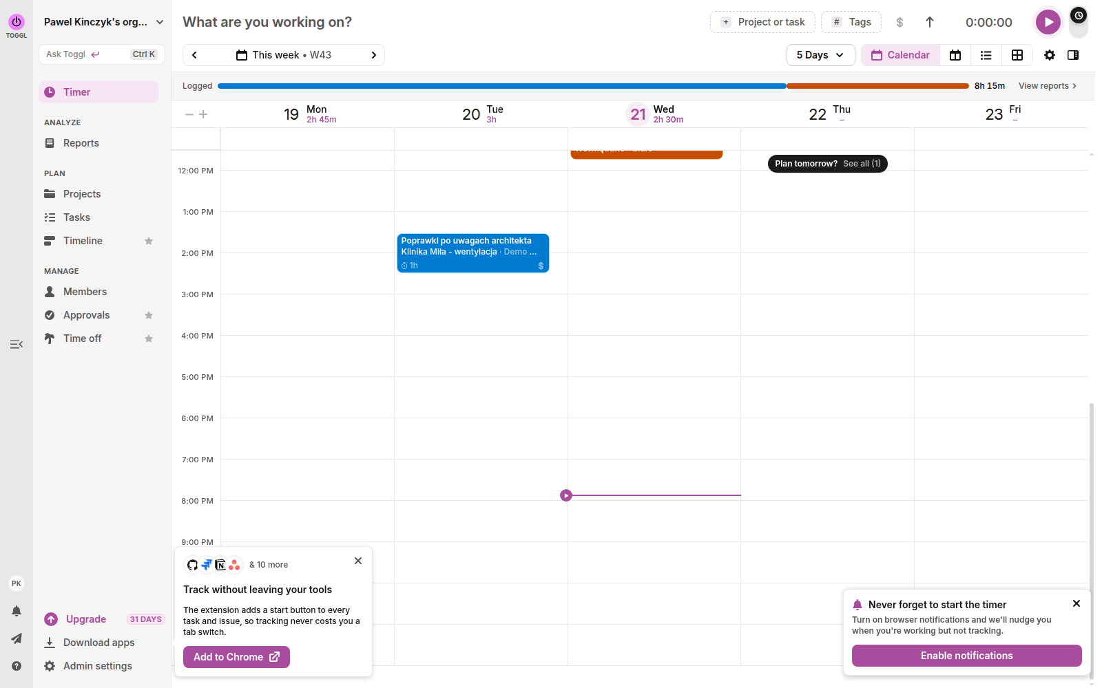Click the current time marker play icon
Screen dimensions: 1102x688
[x=566, y=495]
